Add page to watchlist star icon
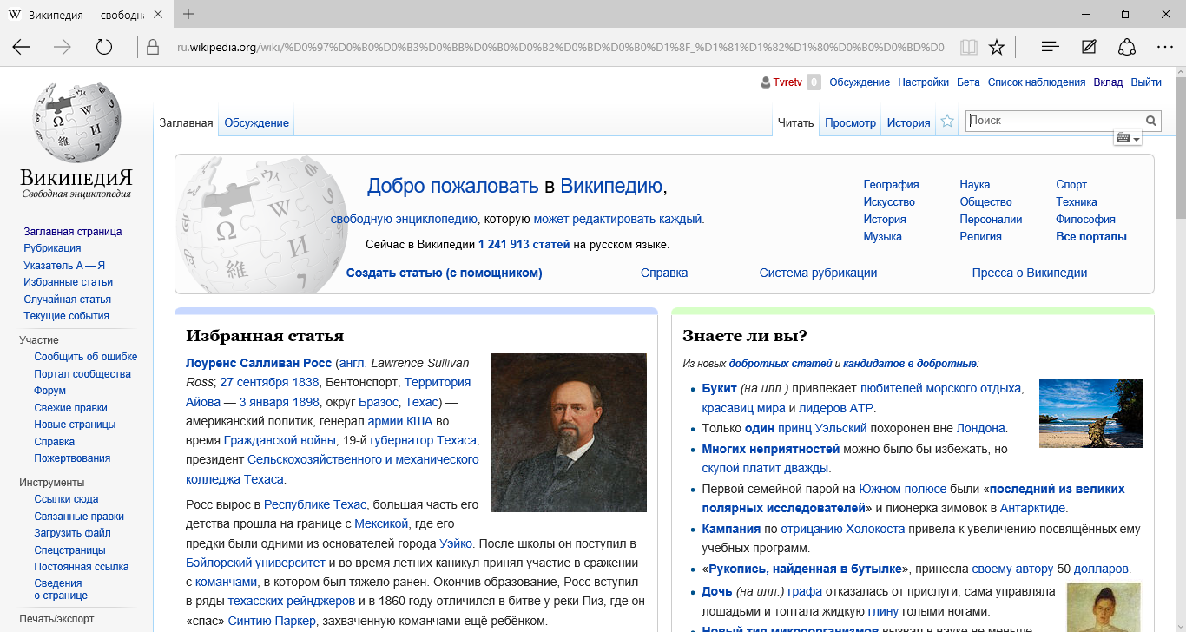This screenshot has height=632, width=1186. [x=948, y=122]
